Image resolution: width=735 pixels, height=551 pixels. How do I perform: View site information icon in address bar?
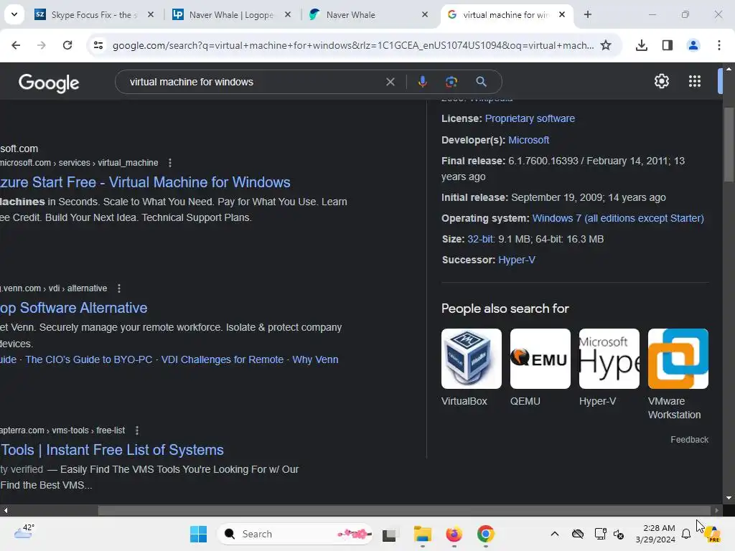click(x=98, y=45)
